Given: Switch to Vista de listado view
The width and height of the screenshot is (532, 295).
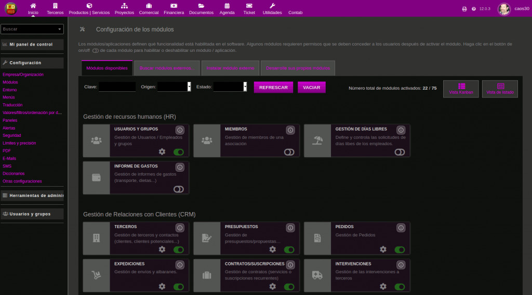Looking at the screenshot, I should tap(500, 89).
